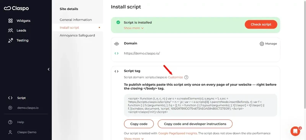Screen dimensions: 306x140
Task: Open General information tab
Action: click(76, 20)
